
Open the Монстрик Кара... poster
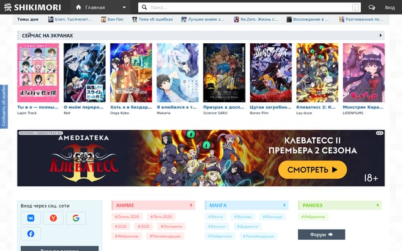(x=364, y=73)
